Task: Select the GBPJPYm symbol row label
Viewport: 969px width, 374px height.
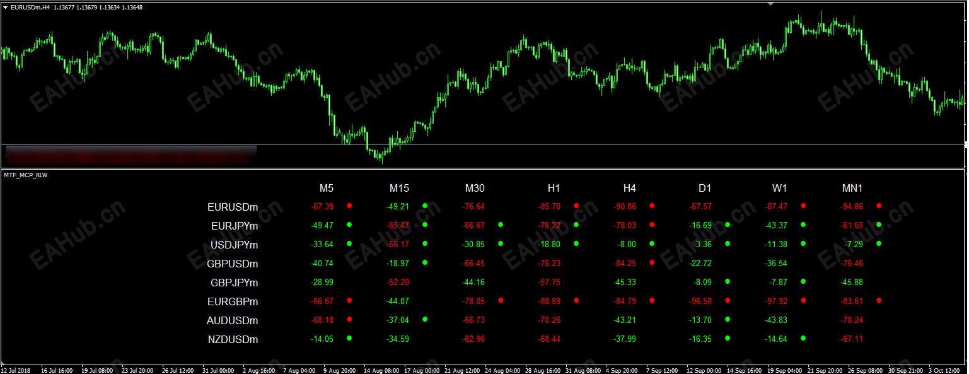Action: tap(235, 283)
